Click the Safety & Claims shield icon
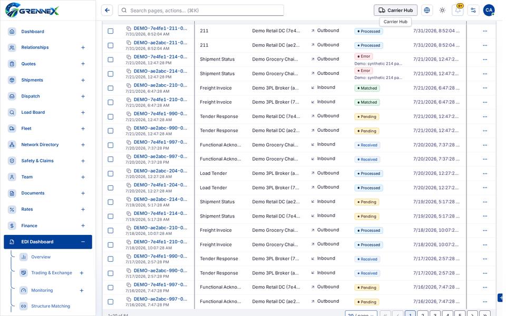The height and width of the screenshot is (316, 506). (x=12, y=161)
